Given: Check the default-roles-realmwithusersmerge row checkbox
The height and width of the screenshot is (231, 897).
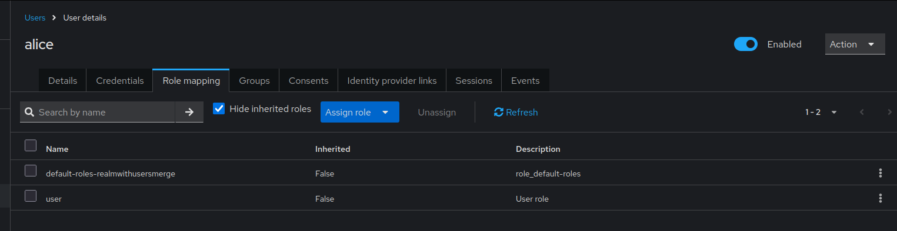Looking at the screenshot, I should (x=31, y=171).
